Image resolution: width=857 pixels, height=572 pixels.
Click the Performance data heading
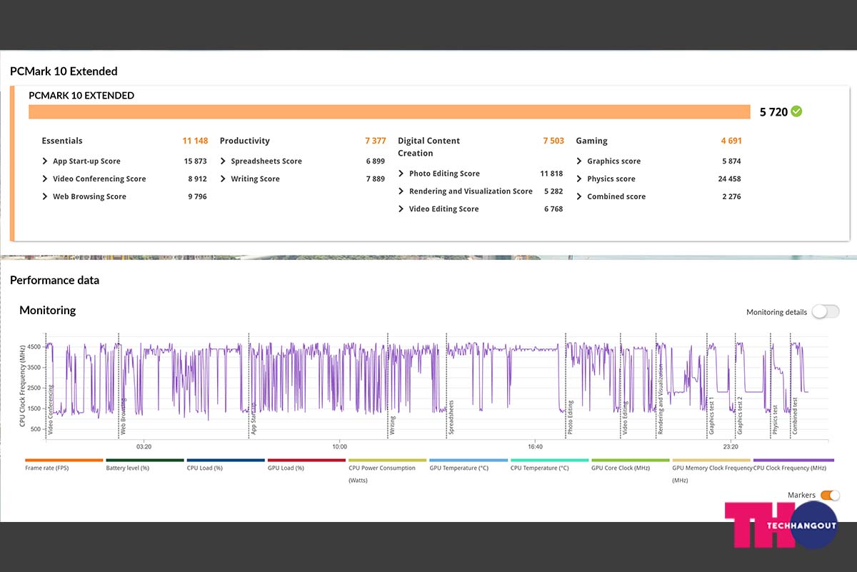(54, 280)
